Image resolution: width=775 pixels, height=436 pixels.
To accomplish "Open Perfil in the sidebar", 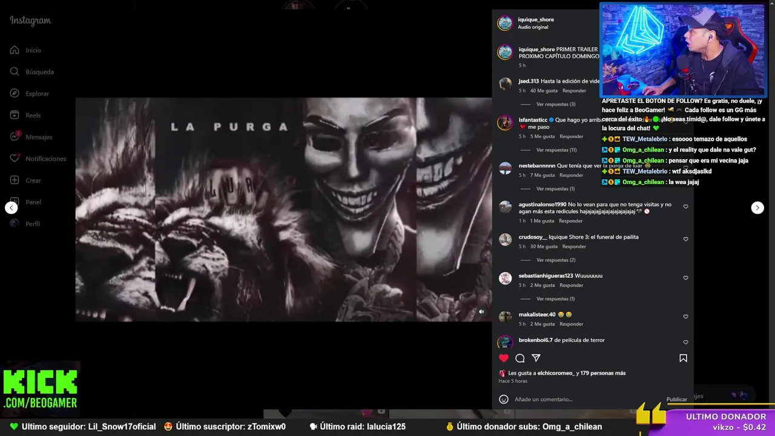I will tap(25, 223).
